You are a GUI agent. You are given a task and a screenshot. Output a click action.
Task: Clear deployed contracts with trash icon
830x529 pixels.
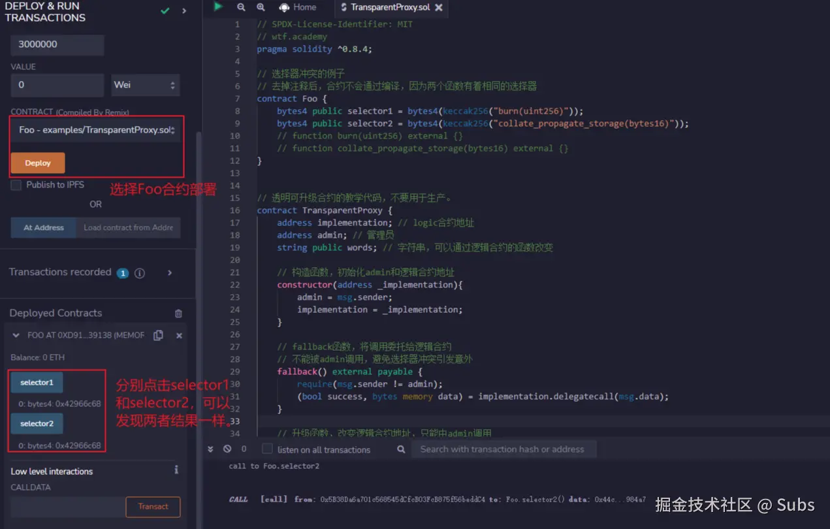tap(178, 313)
